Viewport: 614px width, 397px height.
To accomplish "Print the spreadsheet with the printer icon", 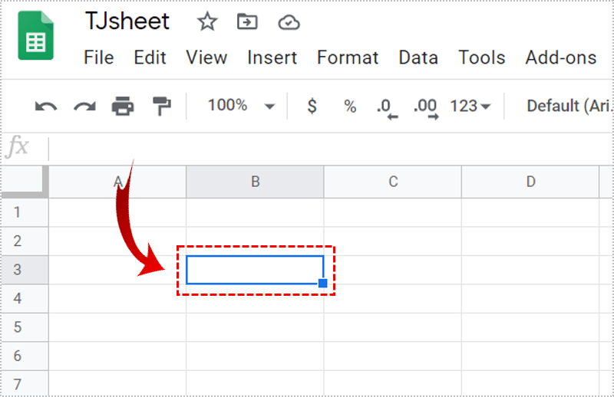I will point(123,107).
